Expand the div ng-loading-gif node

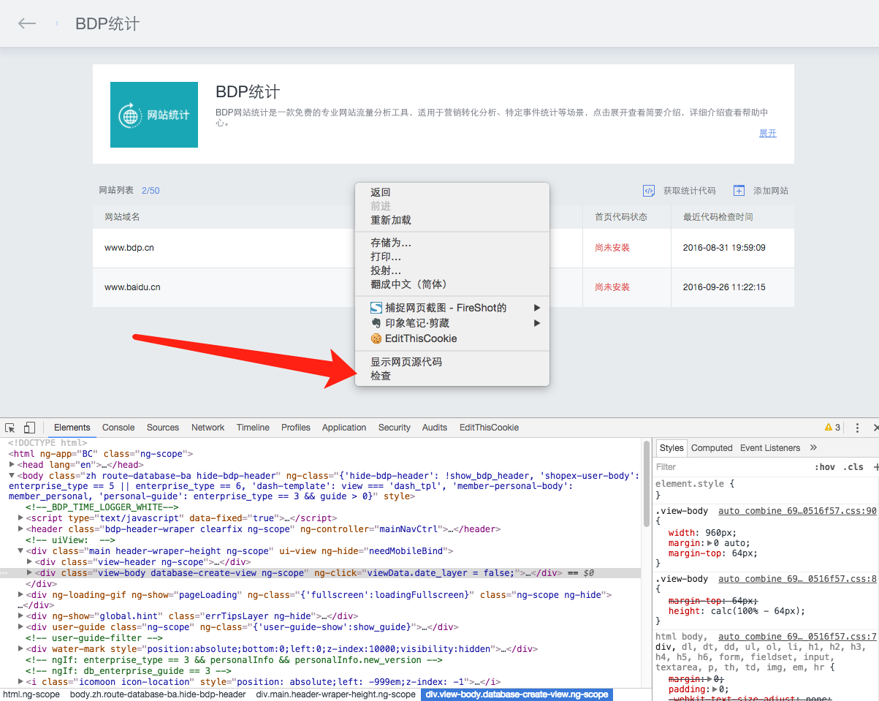tap(20, 595)
